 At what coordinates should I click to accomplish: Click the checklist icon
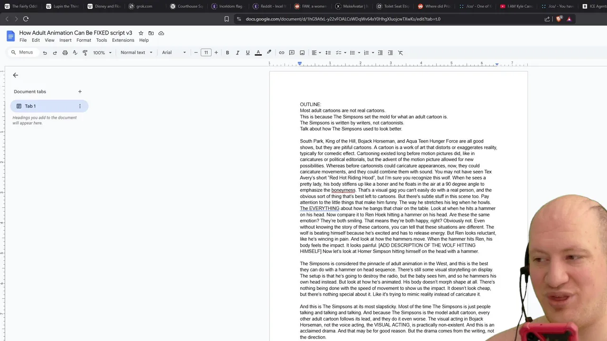click(x=339, y=53)
